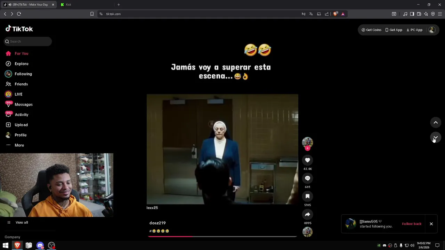
Task: Open the Leo AI sparkle icon
Action: 426,14
